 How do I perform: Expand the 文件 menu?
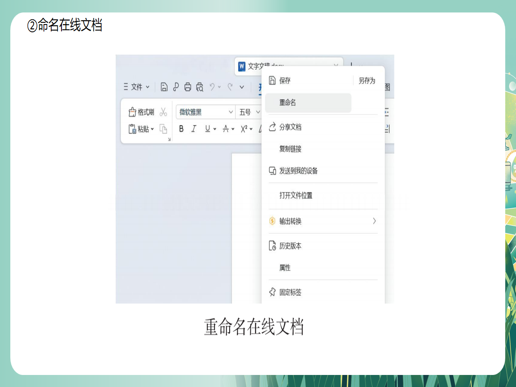(x=137, y=87)
